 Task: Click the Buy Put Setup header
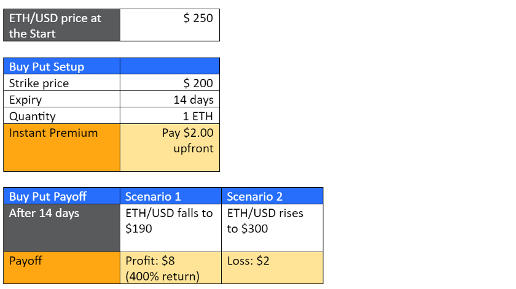61,66
